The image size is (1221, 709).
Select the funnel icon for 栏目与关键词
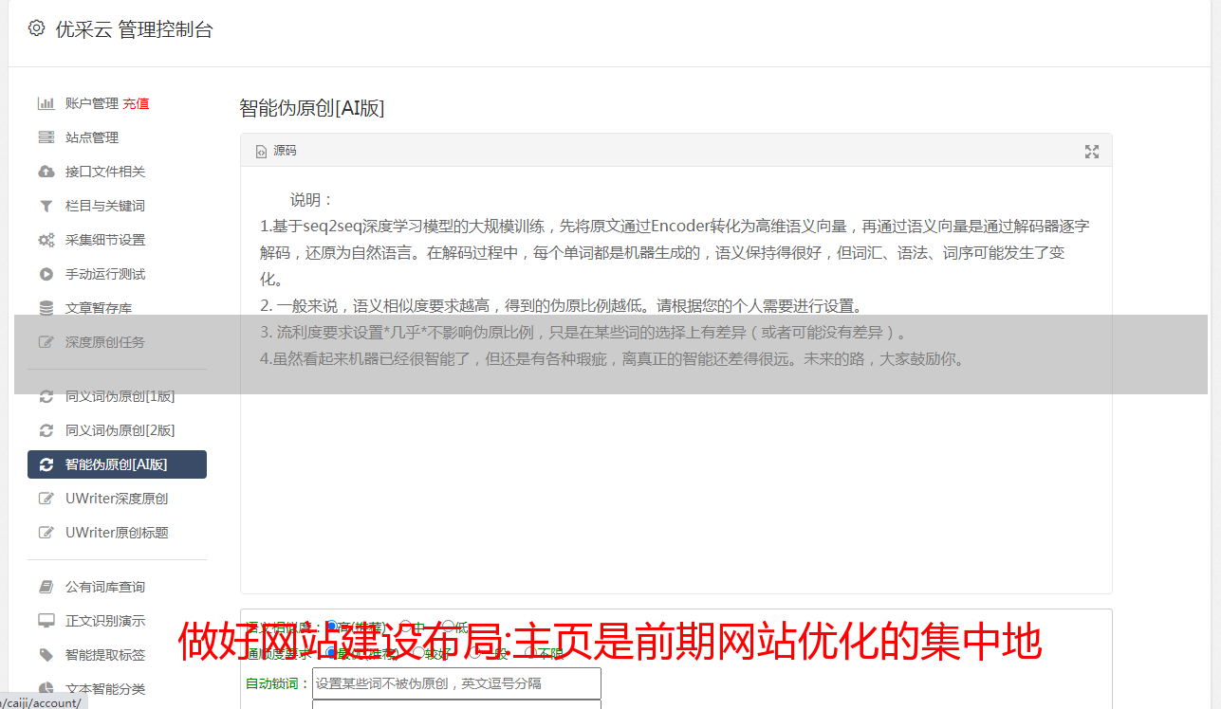click(x=46, y=206)
